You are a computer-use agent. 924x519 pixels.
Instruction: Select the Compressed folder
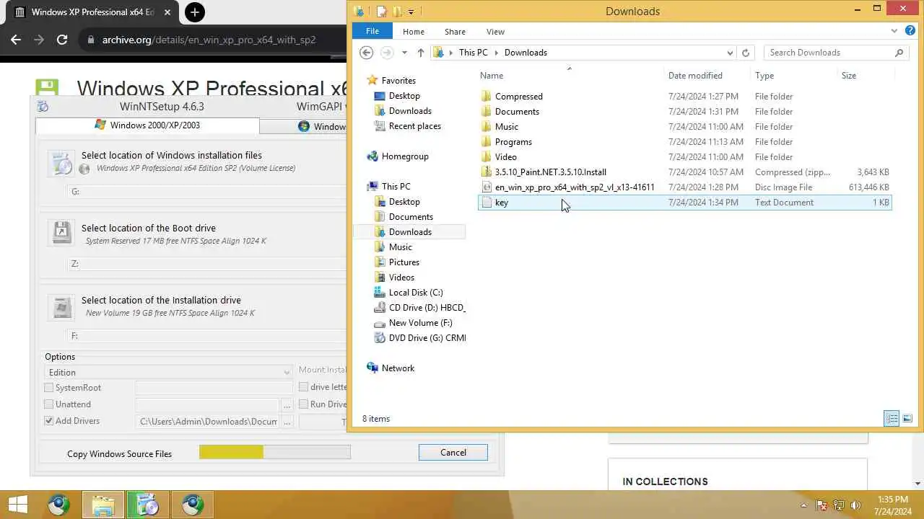coord(518,97)
